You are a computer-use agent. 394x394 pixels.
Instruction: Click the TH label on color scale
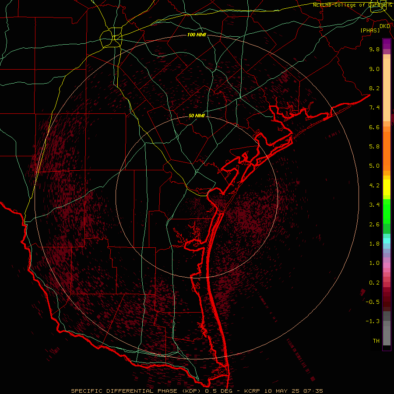point(376,341)
